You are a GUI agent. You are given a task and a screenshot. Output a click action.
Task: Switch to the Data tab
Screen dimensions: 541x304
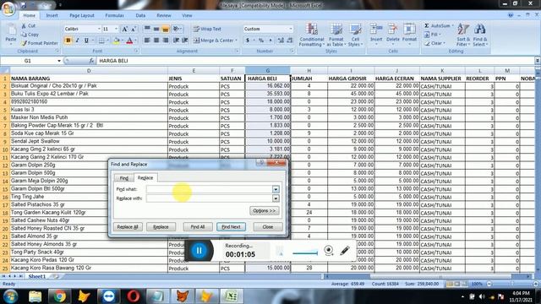coord(140,15)
